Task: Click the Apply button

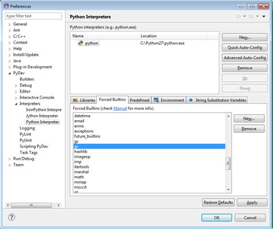Action: tap(252, 203)
